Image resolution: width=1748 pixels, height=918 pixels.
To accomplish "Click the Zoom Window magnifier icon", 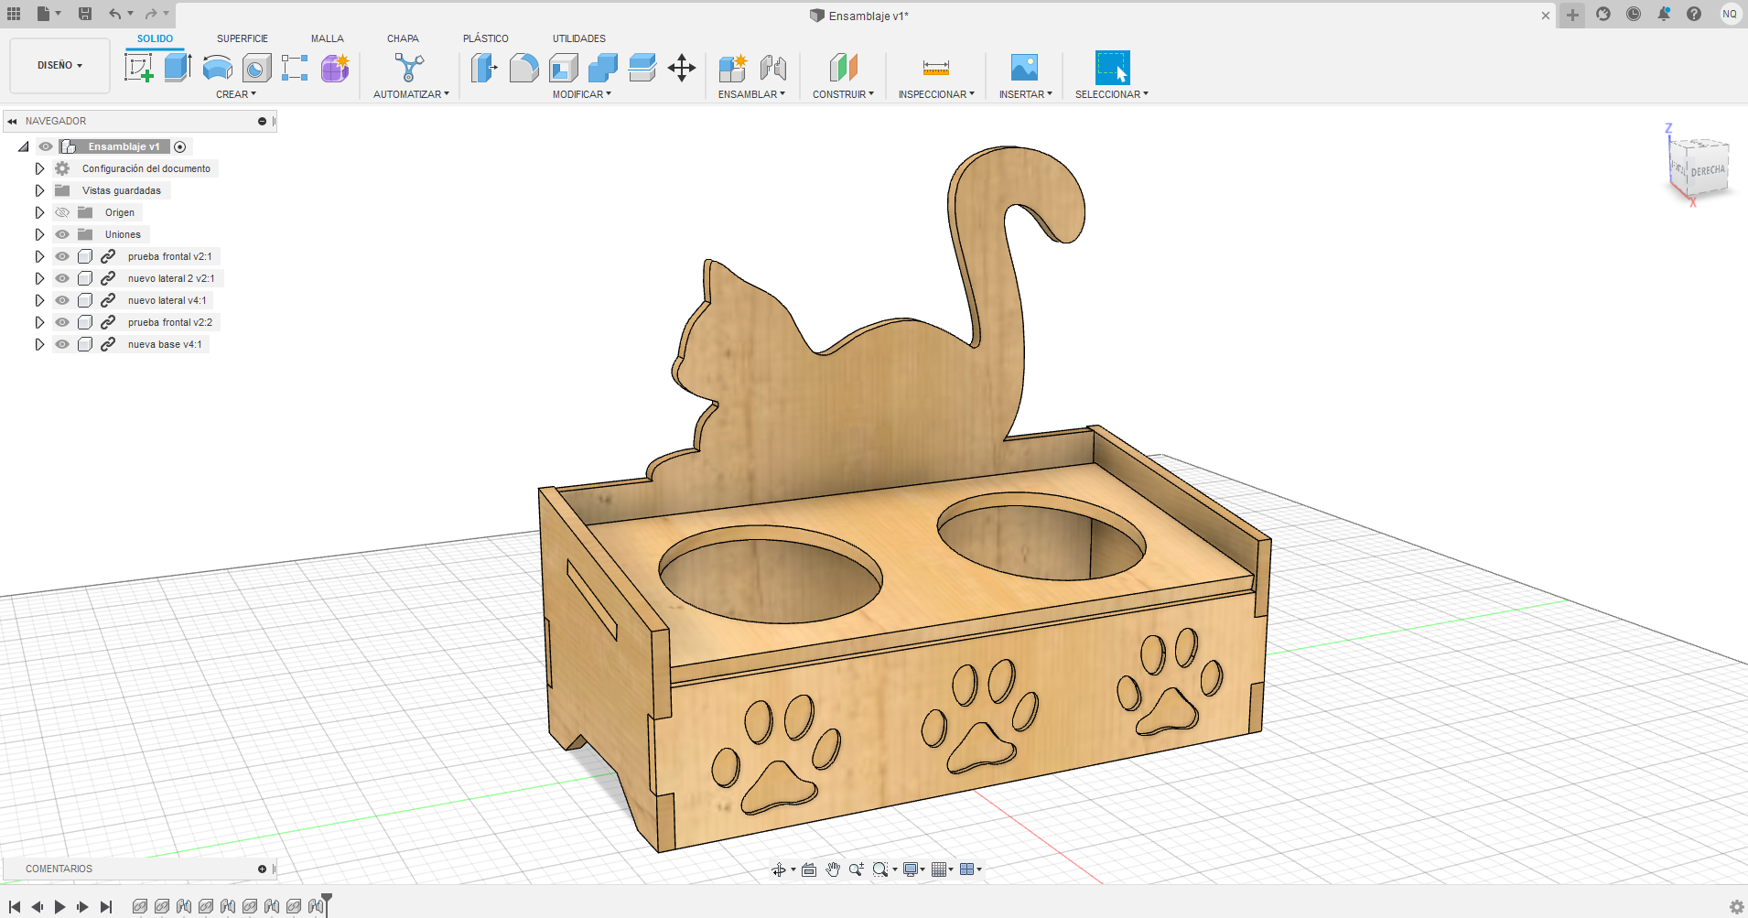I will (x=880, y=869).
